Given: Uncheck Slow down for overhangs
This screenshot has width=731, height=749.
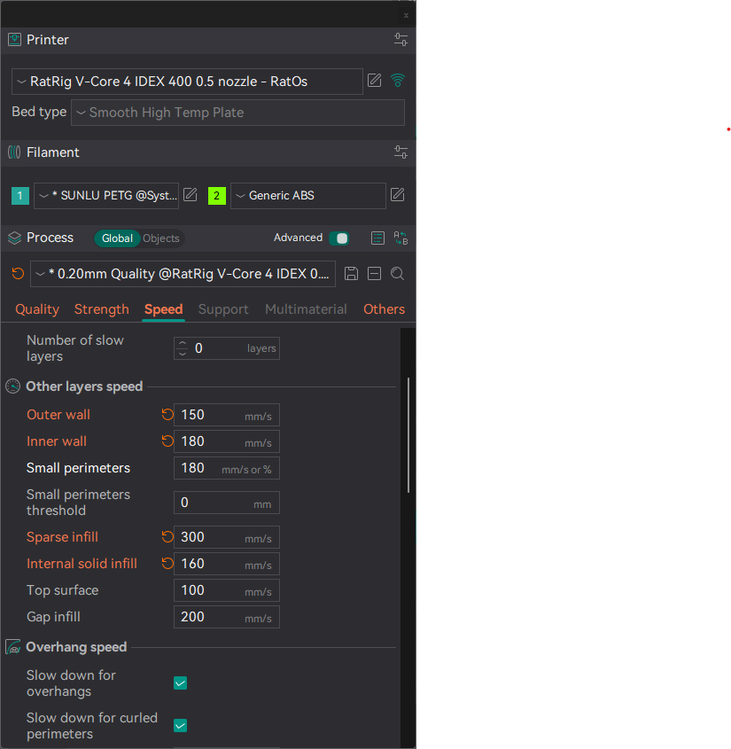Looking at the screenshot, I should tap(181, 683).
